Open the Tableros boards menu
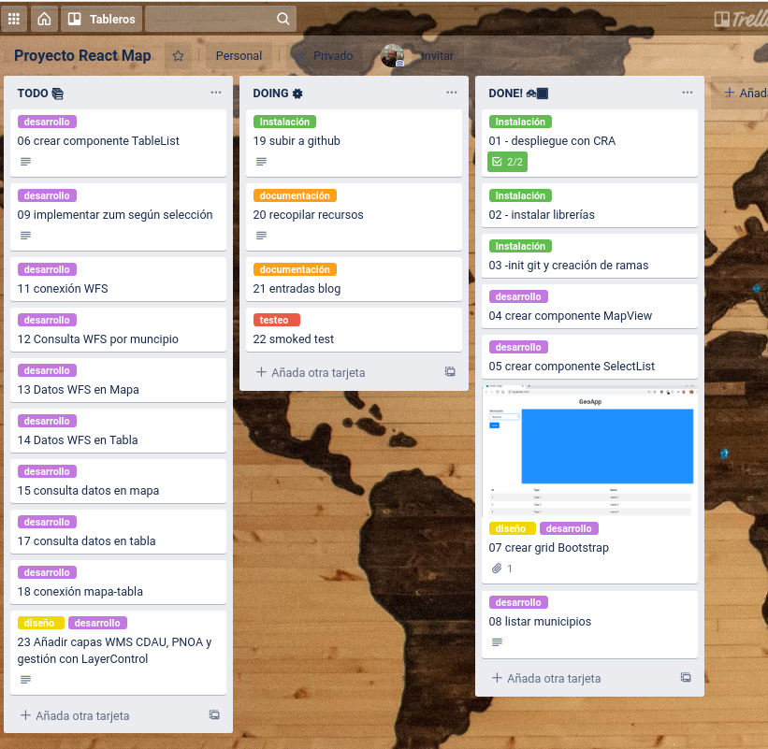Screen dimensions: 768x749 [x=102, y=19]
